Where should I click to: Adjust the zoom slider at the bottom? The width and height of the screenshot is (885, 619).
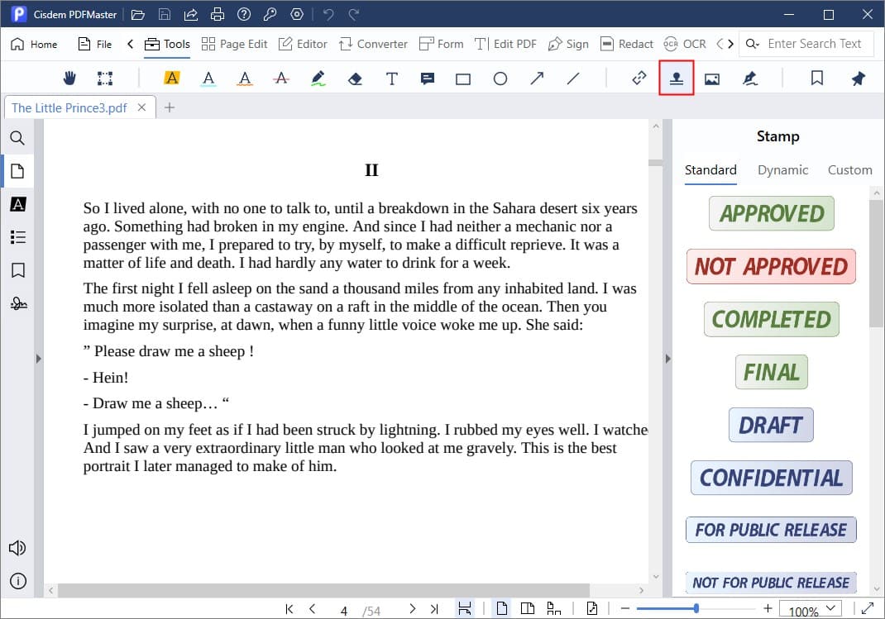[x=697, y=607]
